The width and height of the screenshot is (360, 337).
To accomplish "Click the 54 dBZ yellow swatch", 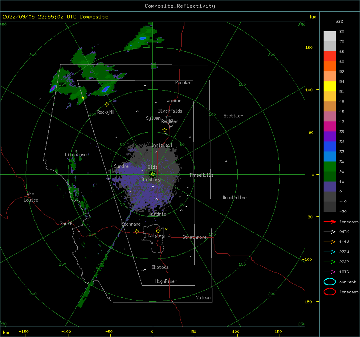I will tap(330, 86).
